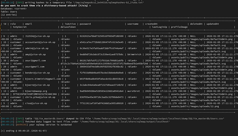
Task: Select the 'J12934@juice-sh.op' email cell
Action: [37, 36]
